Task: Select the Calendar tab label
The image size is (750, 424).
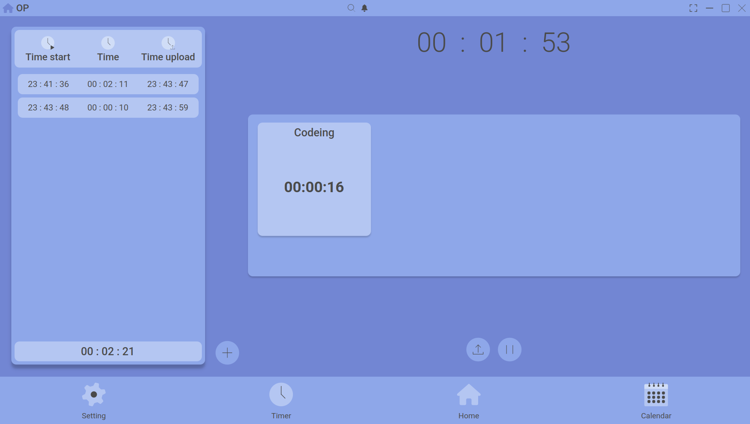Action: coord(656,416)
